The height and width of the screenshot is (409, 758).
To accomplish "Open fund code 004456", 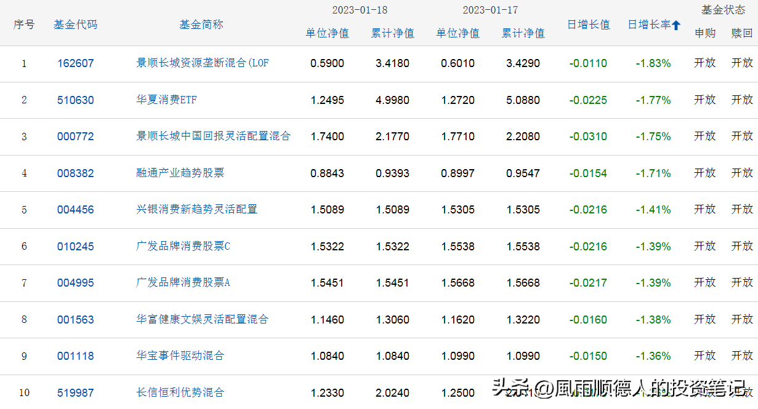I will pyautogui.click(x=76, y=210).
